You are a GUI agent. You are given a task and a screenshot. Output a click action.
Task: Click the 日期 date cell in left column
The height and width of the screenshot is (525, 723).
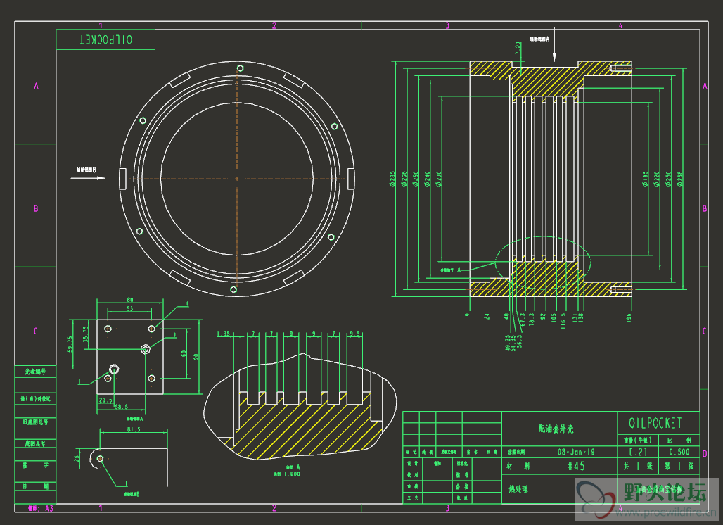(x=35, y=487)
